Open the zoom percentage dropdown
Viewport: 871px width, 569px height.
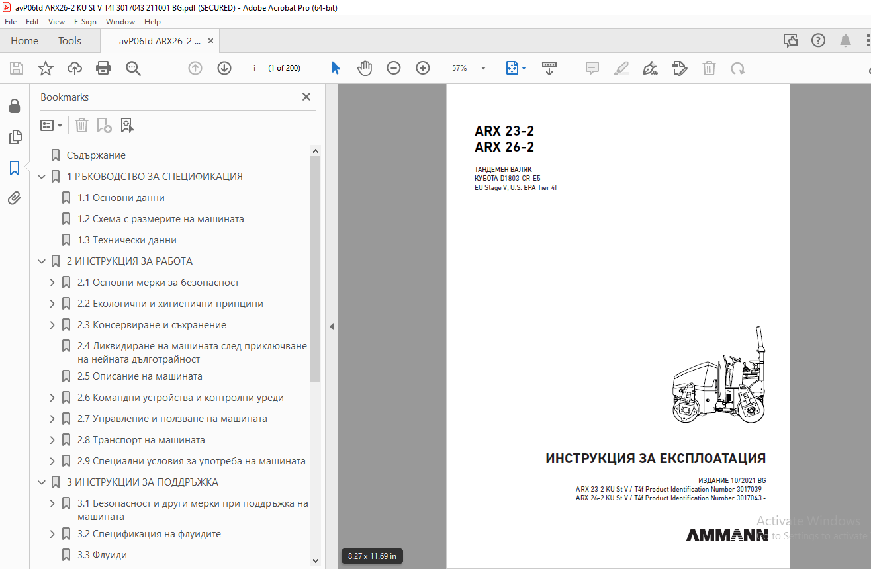(483, 68)
